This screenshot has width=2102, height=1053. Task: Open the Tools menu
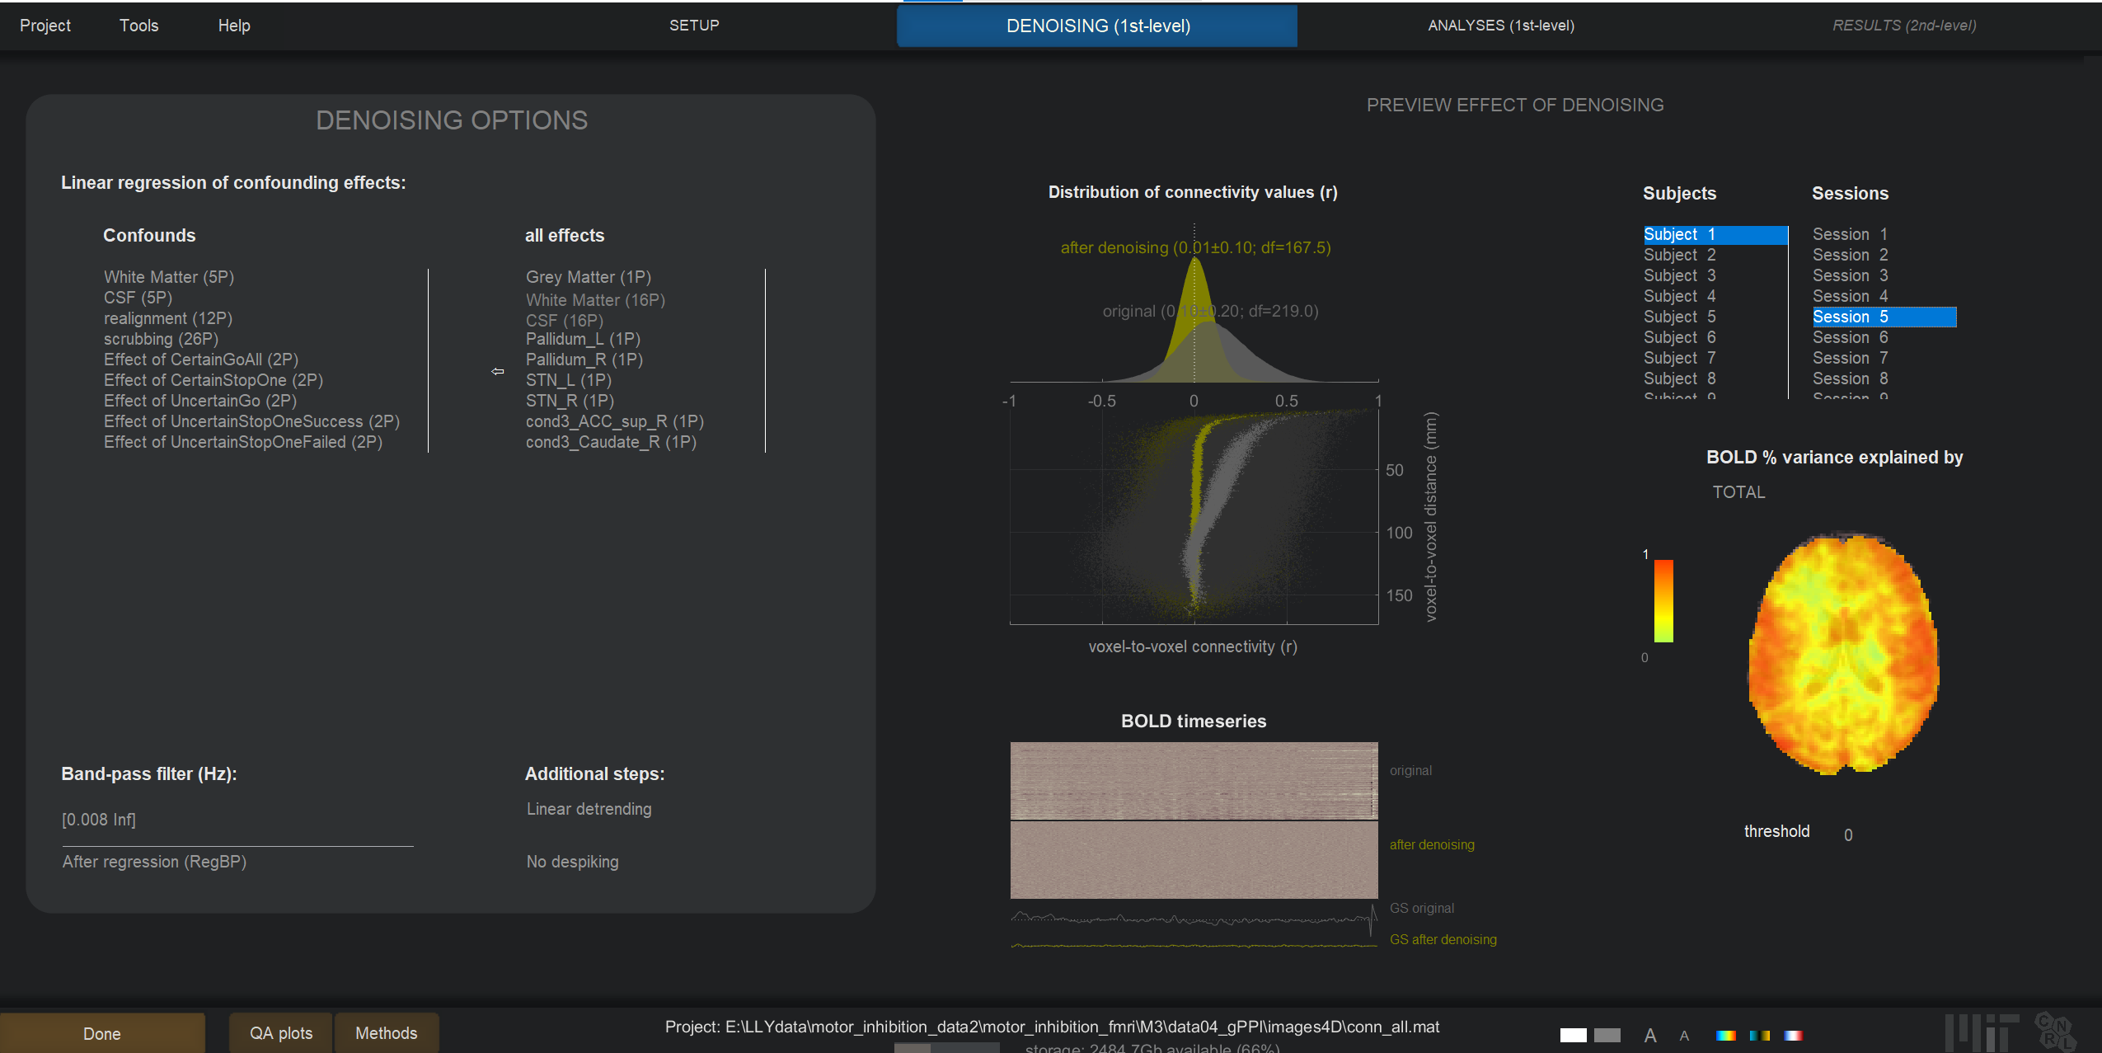click(x=138, y=26)
